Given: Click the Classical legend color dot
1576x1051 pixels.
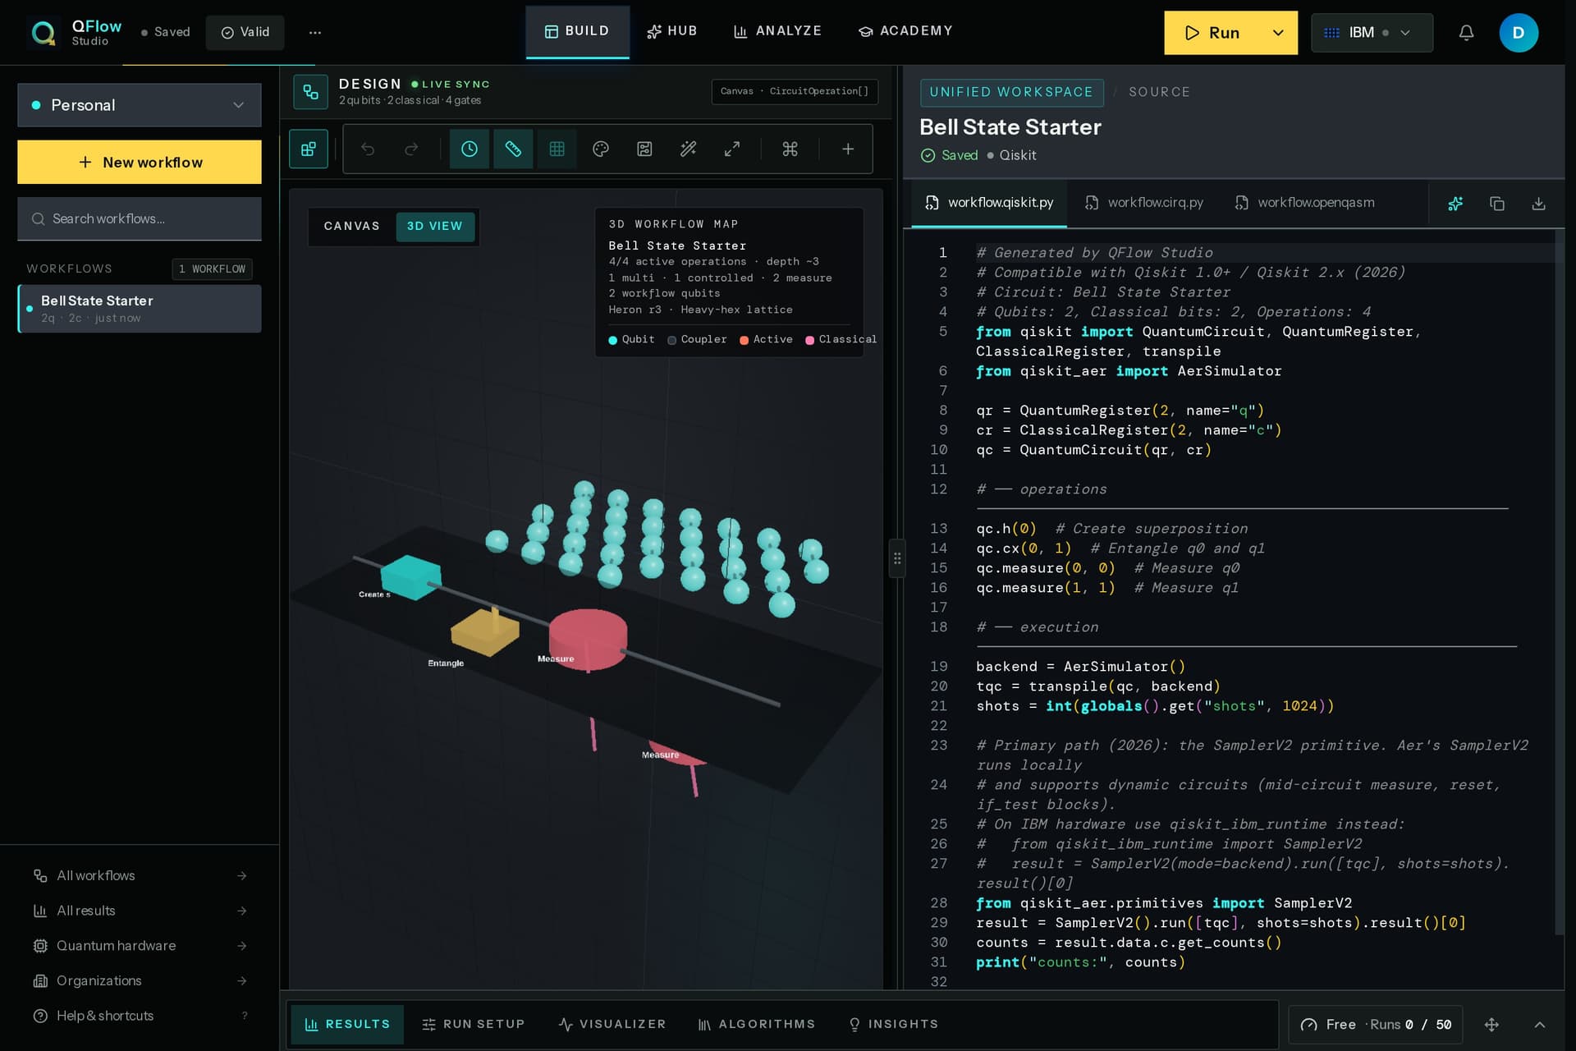Looking at the screenshot, I should (x=809, y=340).
